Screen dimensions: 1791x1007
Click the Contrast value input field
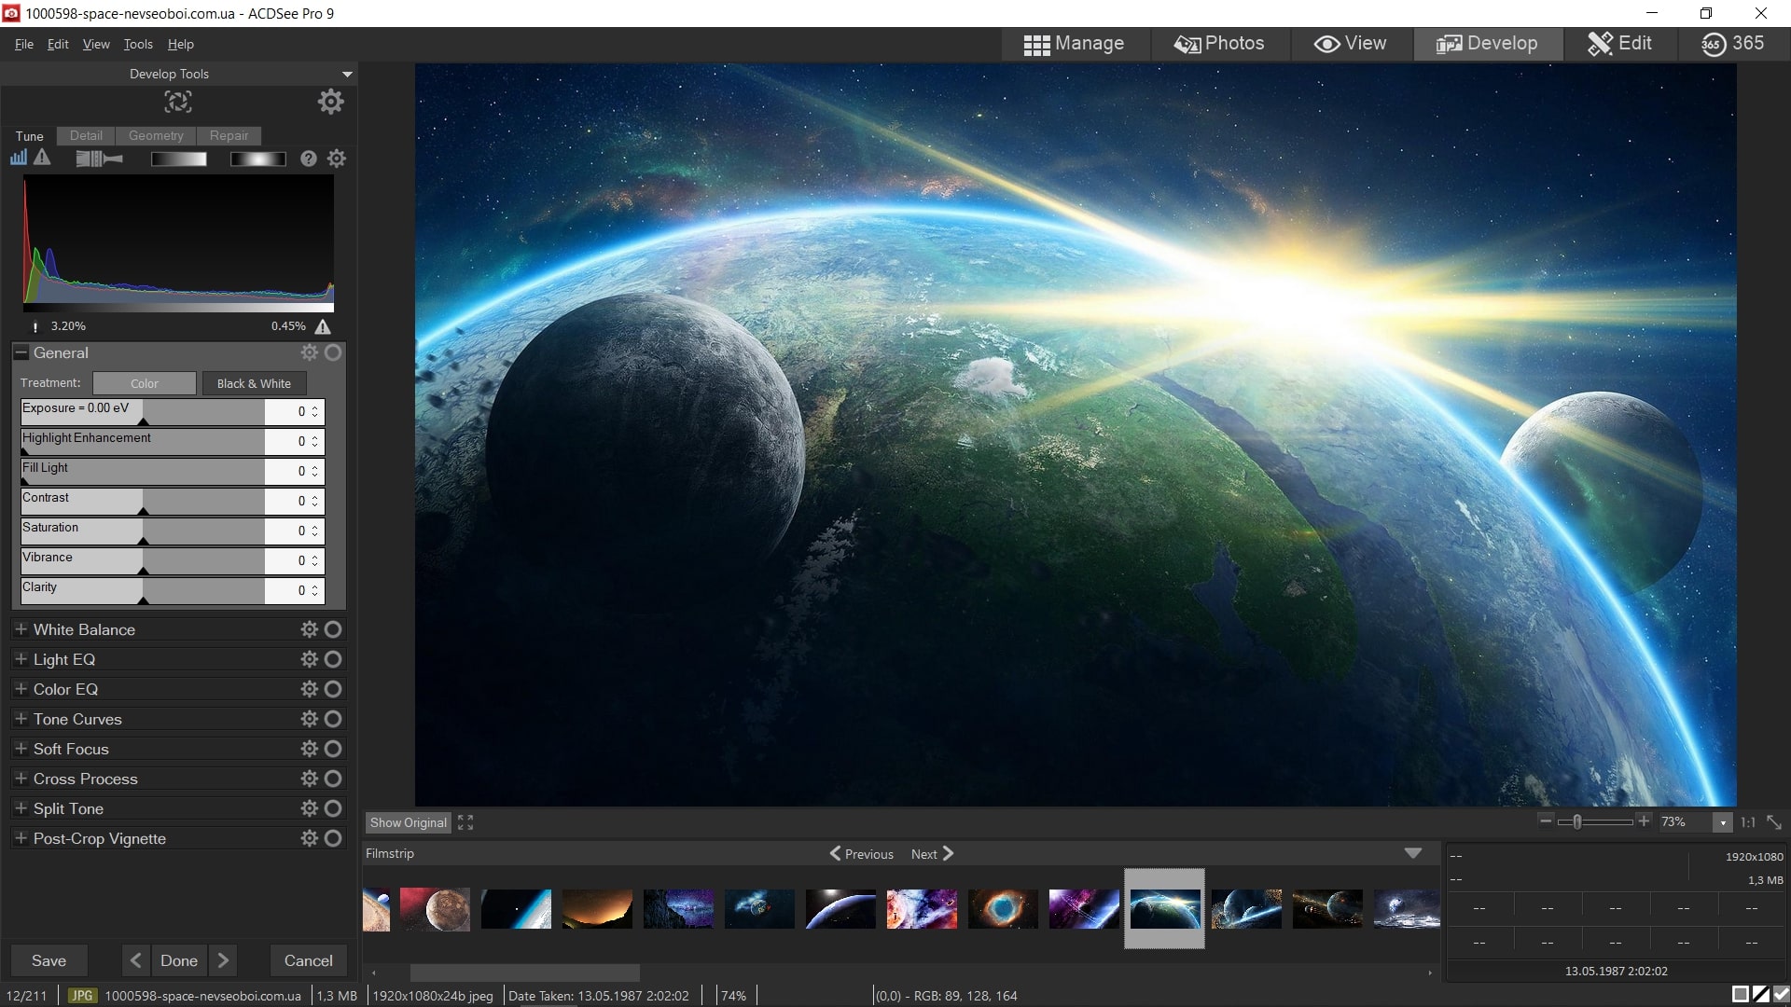(x=287, y=501)
